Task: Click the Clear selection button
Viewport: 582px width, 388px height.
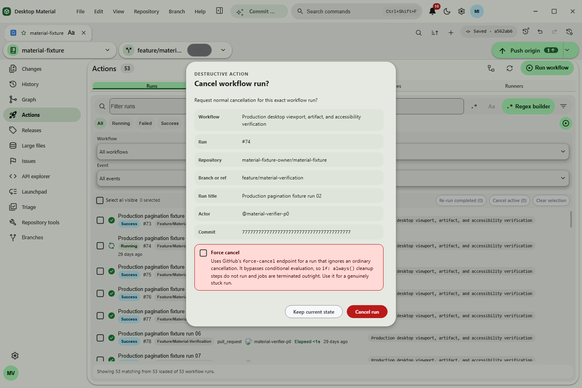Action: pos(551,200)
